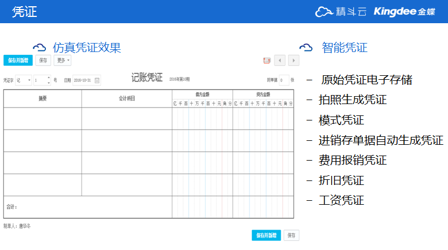Click the 附单据 count field
The width and height of the screenshot is (448, 250).
click(x=284, y=80)
